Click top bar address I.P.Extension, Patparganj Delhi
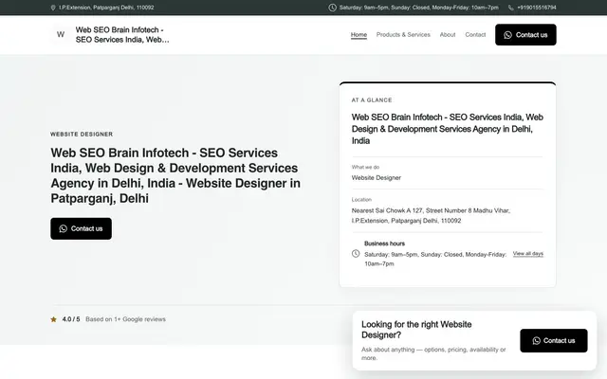Image resolution: width=607 pixels, height=379 pixels. point(106,8)
